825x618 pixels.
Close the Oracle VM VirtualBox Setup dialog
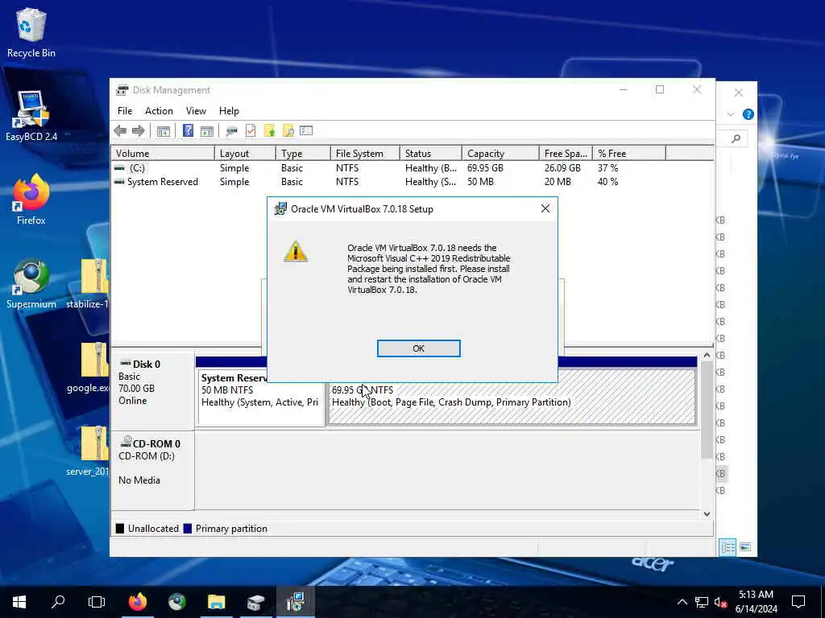(x=545, y=208)
